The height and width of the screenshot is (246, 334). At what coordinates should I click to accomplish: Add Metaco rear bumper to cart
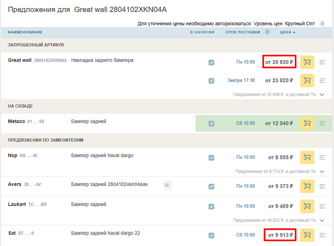pos(307,123)
